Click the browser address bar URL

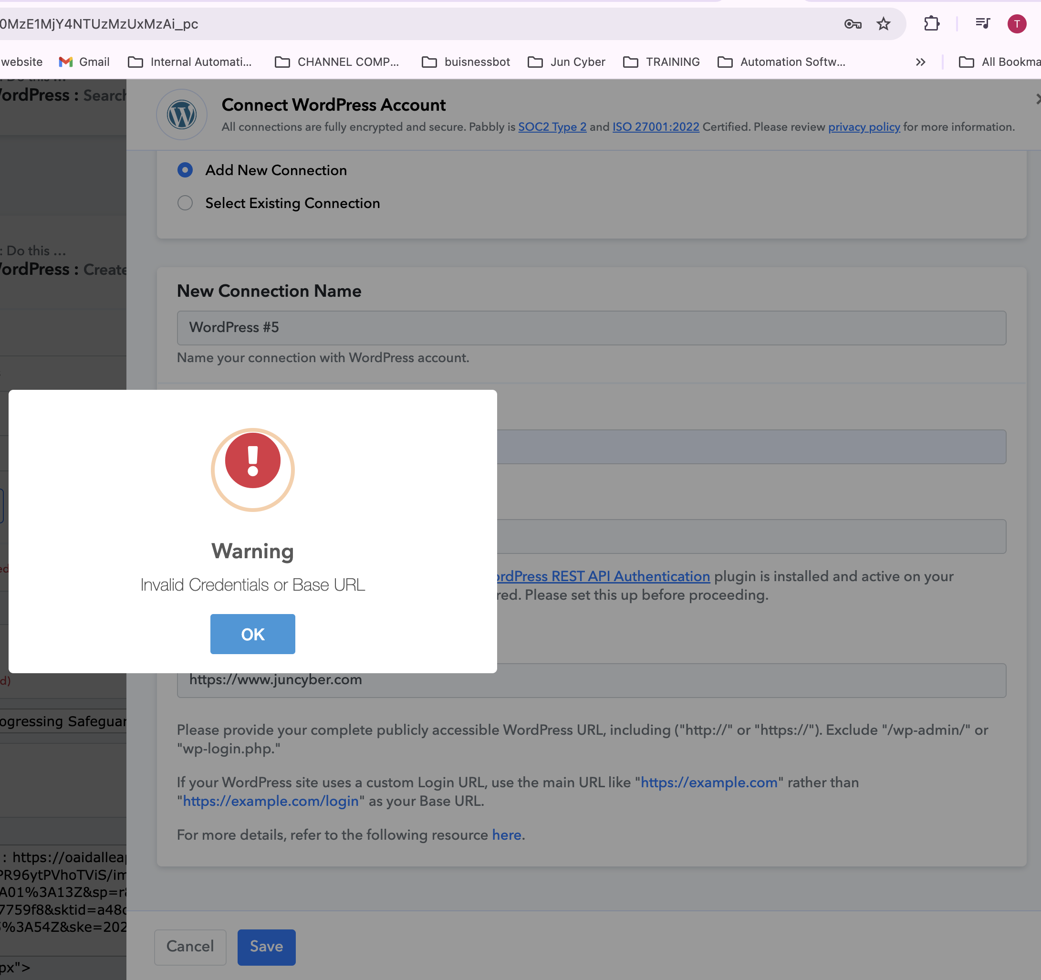coord(100,24)
